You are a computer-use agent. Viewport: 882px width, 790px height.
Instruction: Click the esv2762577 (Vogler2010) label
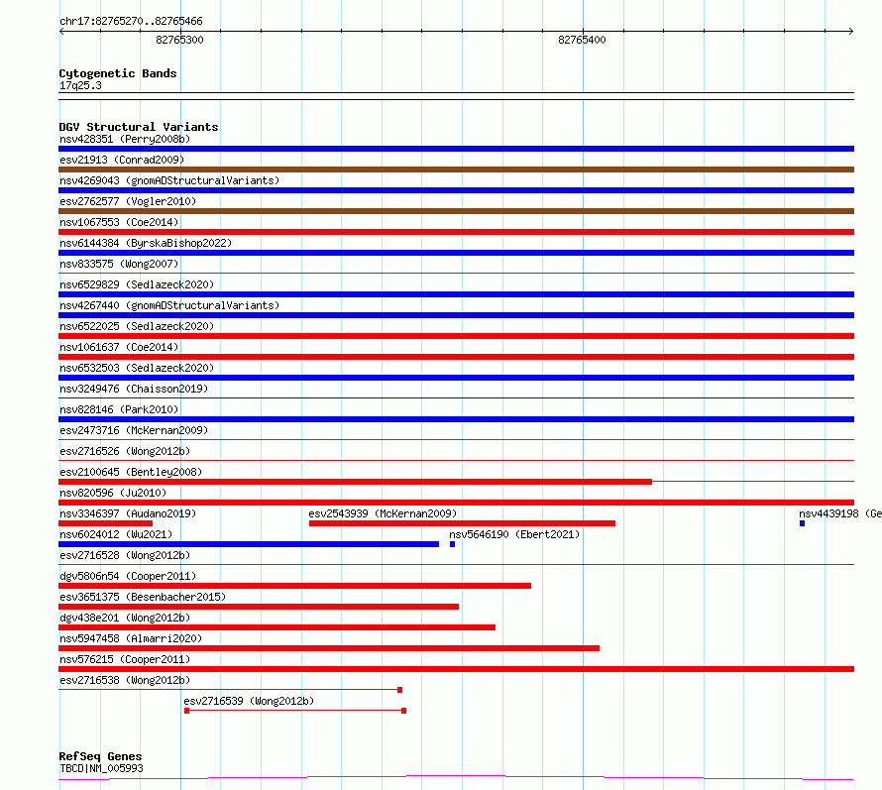pos(128,201)
